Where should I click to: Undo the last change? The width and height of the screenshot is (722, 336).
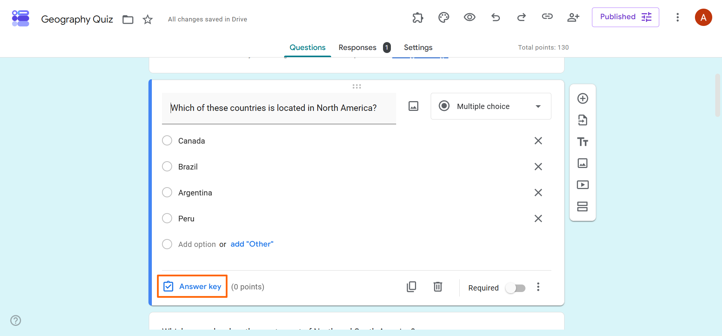click(495, 17)
